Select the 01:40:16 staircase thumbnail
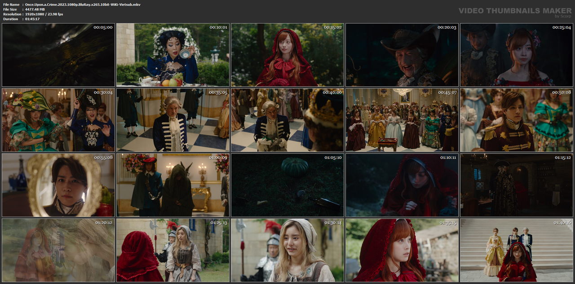 (x=517, y=250)
